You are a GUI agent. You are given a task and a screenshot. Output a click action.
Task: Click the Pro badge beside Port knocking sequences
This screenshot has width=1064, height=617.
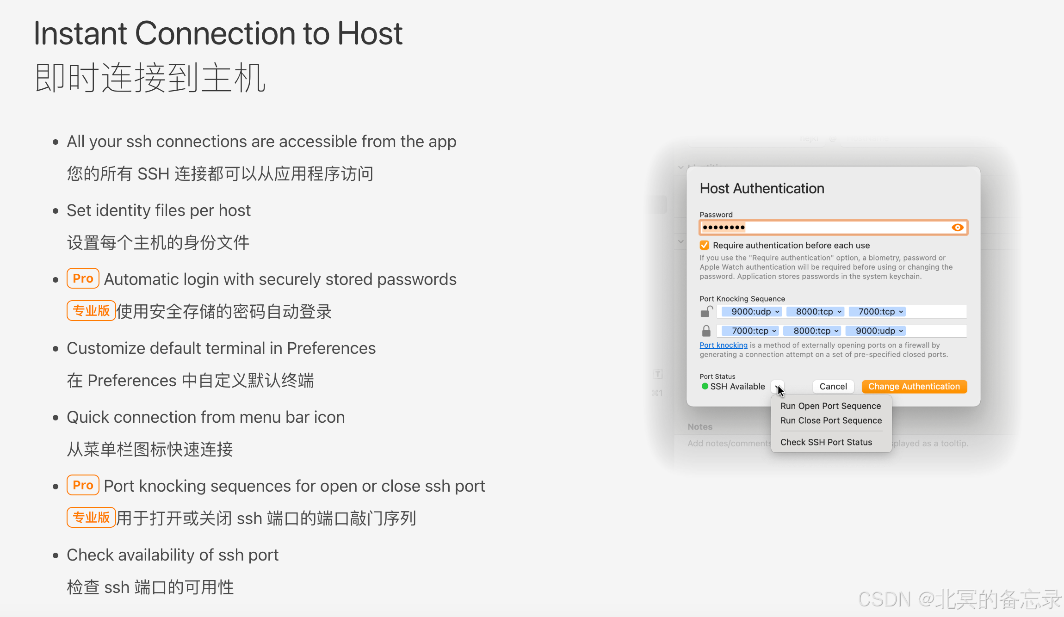(x=83, y=485)
